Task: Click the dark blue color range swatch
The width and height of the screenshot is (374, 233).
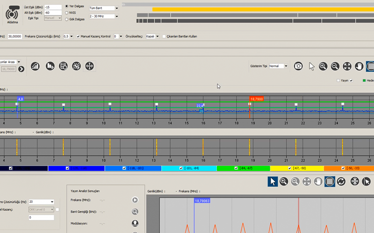Action: 76,168
